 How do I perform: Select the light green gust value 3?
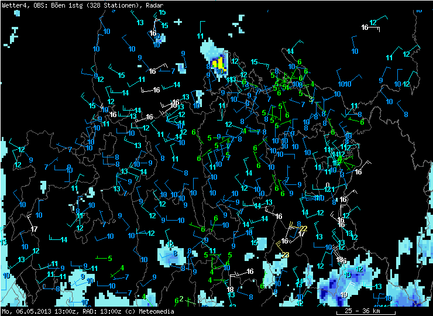tap(311, 99)
